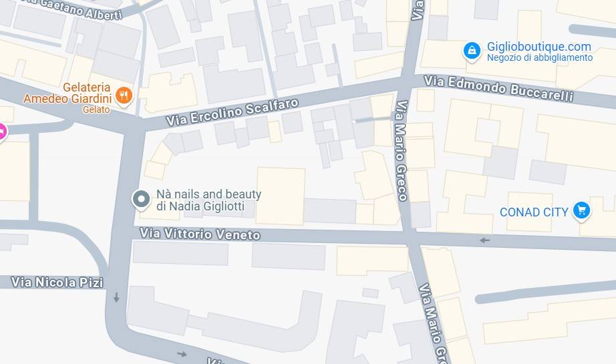Click the Gelateria Amedeo Giardini restaurant pin
The image size is (616, 364).
tap(124, 96)
